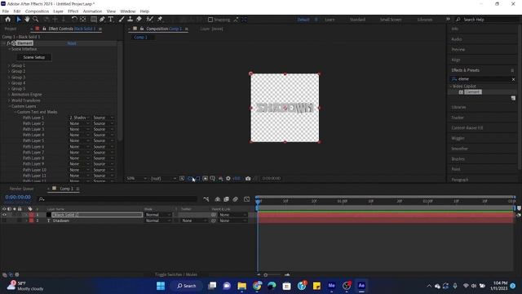This screenshot has height=294, width=522.
Task: Toggle motion blur icon in timeline
Action: (236, 199)
